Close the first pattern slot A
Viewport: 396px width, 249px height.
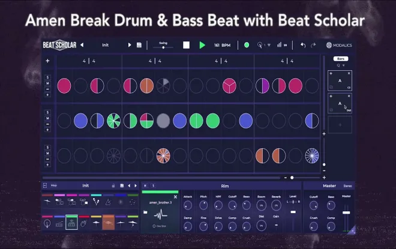click(x=349, y=73)
